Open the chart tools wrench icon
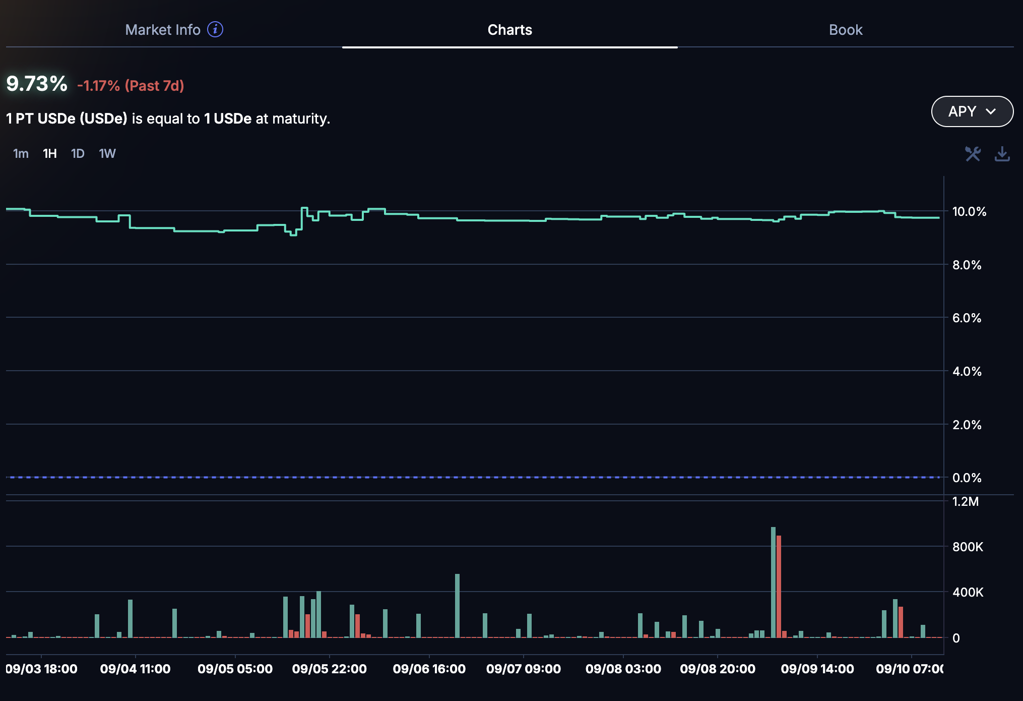This screenshot has width=1023, height=701. point(973,154)
